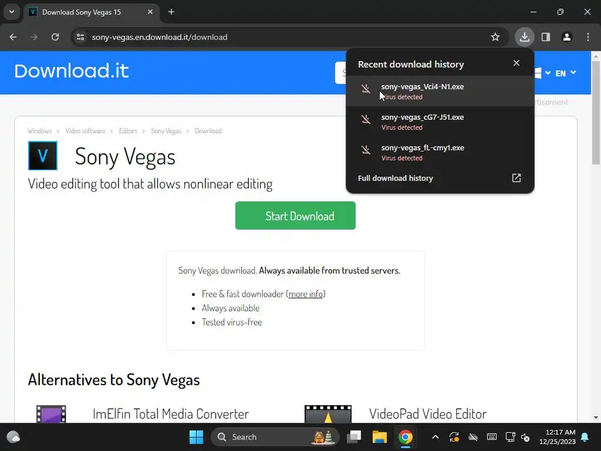Go to Editors breadcrumb

(128, 131)
